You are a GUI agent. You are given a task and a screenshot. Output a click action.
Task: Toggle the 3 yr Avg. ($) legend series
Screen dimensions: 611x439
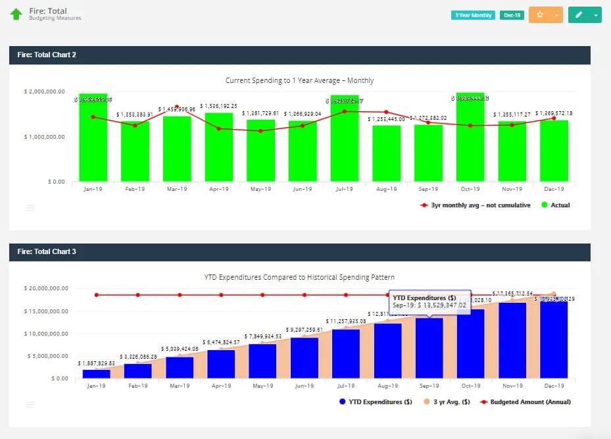tap(447, 401)
